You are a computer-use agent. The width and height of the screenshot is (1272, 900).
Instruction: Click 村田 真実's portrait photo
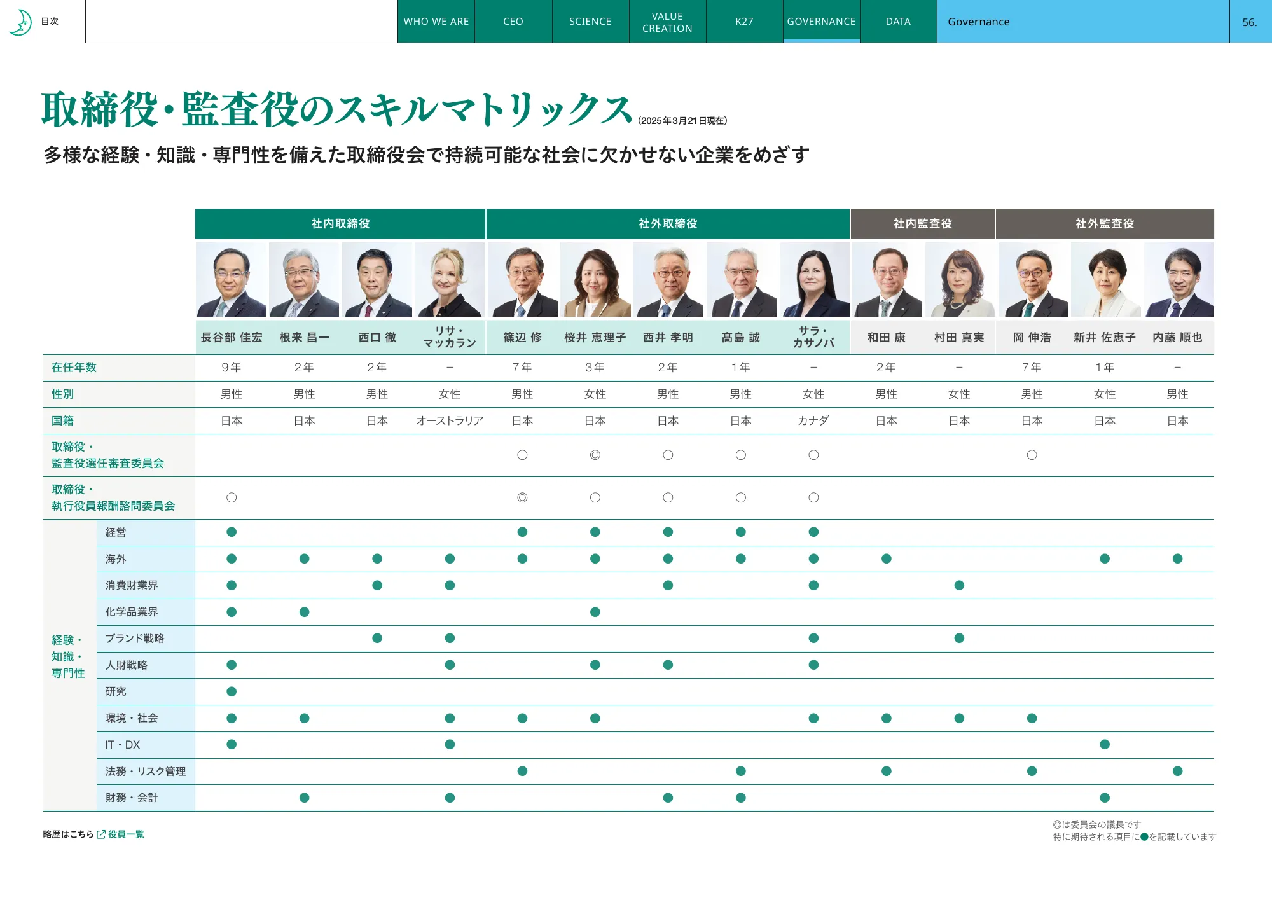959,280
